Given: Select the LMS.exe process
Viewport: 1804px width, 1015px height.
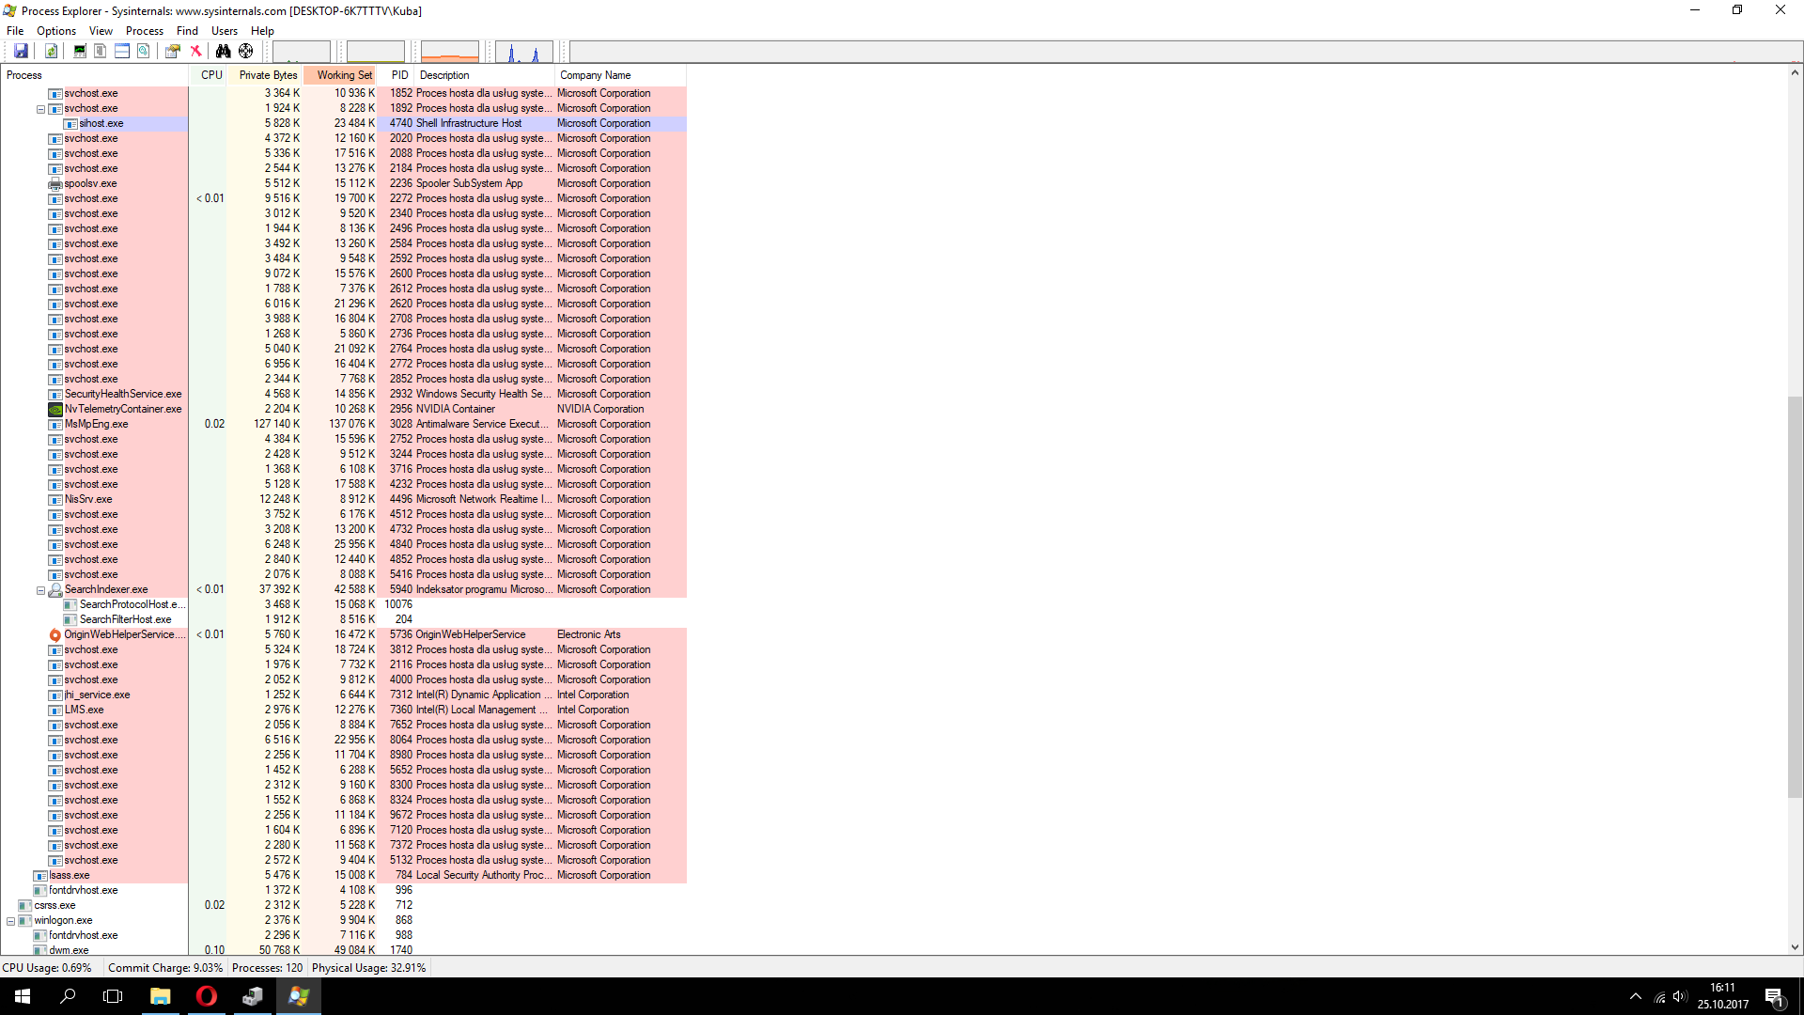Looking at the screenshot, I should (x=344, y=710).
